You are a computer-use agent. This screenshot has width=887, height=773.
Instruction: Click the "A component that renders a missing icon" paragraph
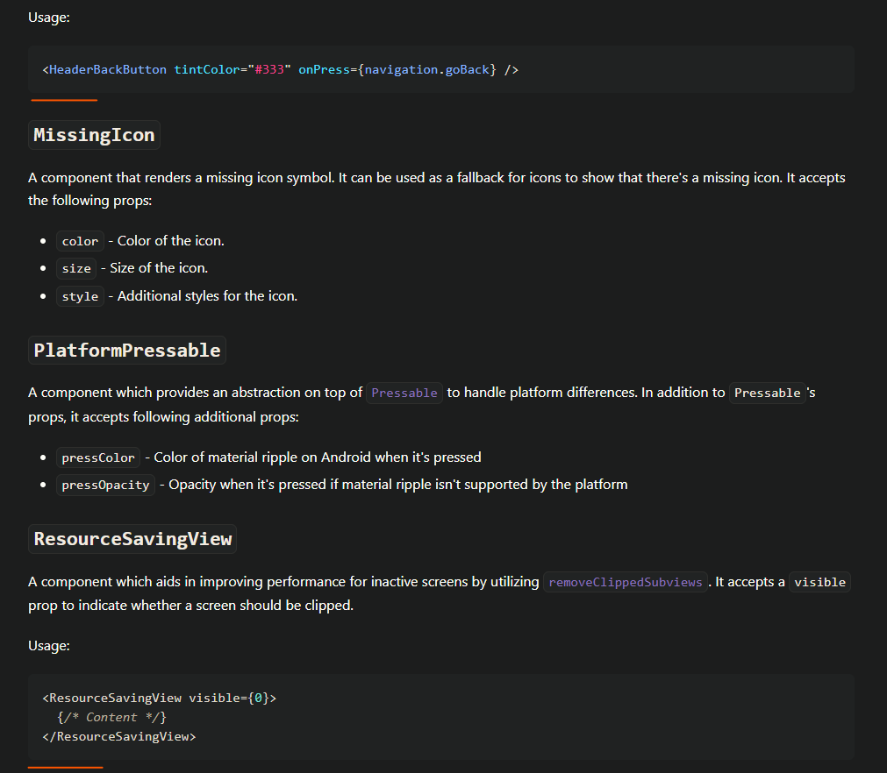[437, 188]
